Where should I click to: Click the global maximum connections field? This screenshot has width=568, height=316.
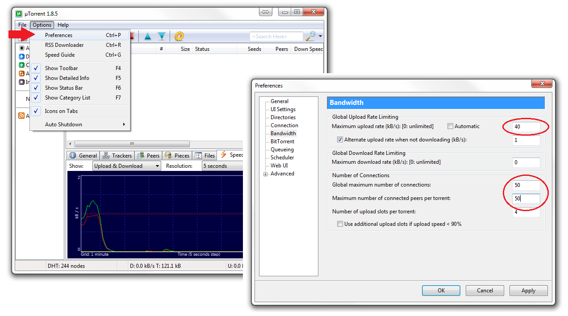click(x=526, y=185)
